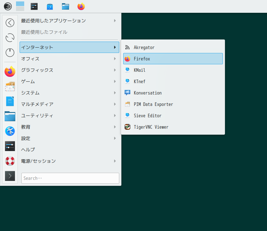Expand 最近使用したアプリケーション submenu arrow
267x231 pixels.
click(x=115, y=21)
